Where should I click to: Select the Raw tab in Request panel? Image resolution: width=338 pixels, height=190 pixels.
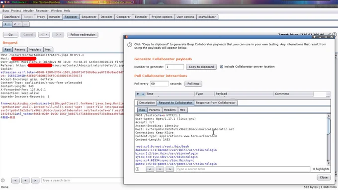click(7, 49)
